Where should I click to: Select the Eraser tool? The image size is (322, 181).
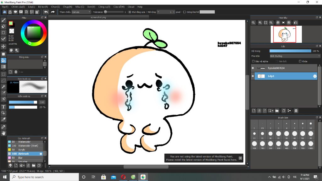(x=3, y=26)
